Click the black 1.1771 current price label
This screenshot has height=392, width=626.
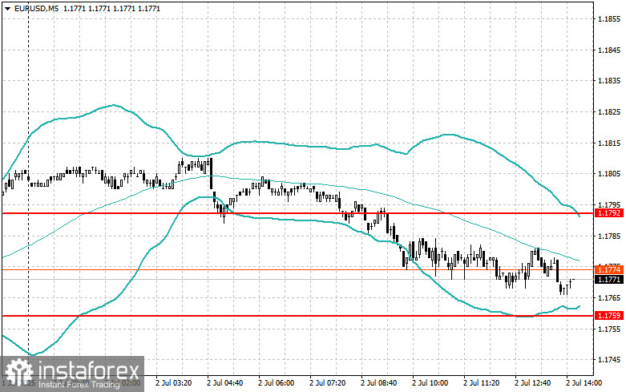click(x=609, y=280)
